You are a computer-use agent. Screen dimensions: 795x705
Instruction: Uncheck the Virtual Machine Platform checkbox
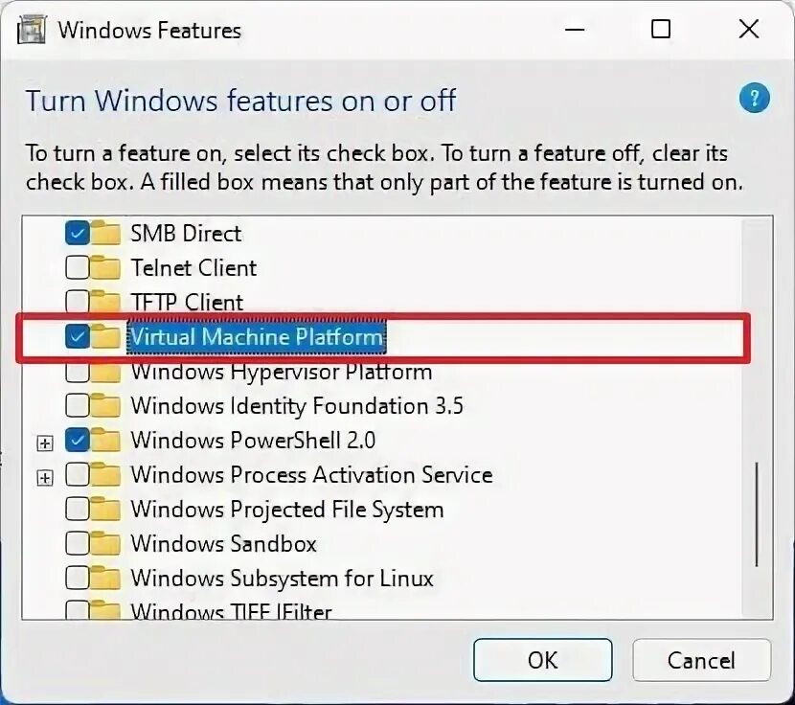78,336
